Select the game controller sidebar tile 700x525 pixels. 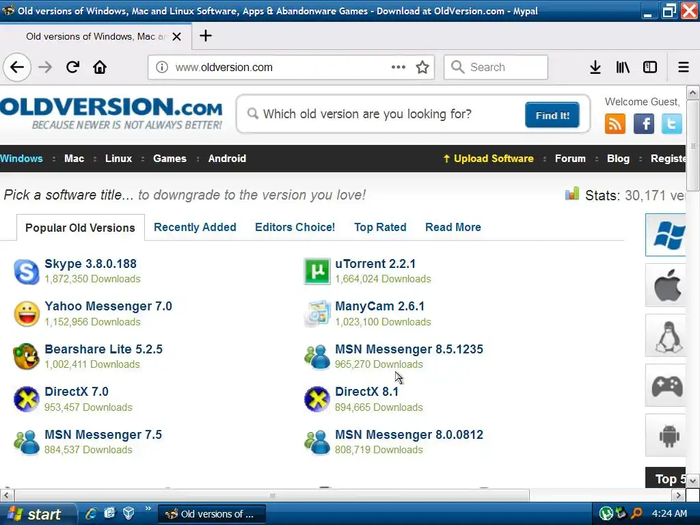pos(666,386)
